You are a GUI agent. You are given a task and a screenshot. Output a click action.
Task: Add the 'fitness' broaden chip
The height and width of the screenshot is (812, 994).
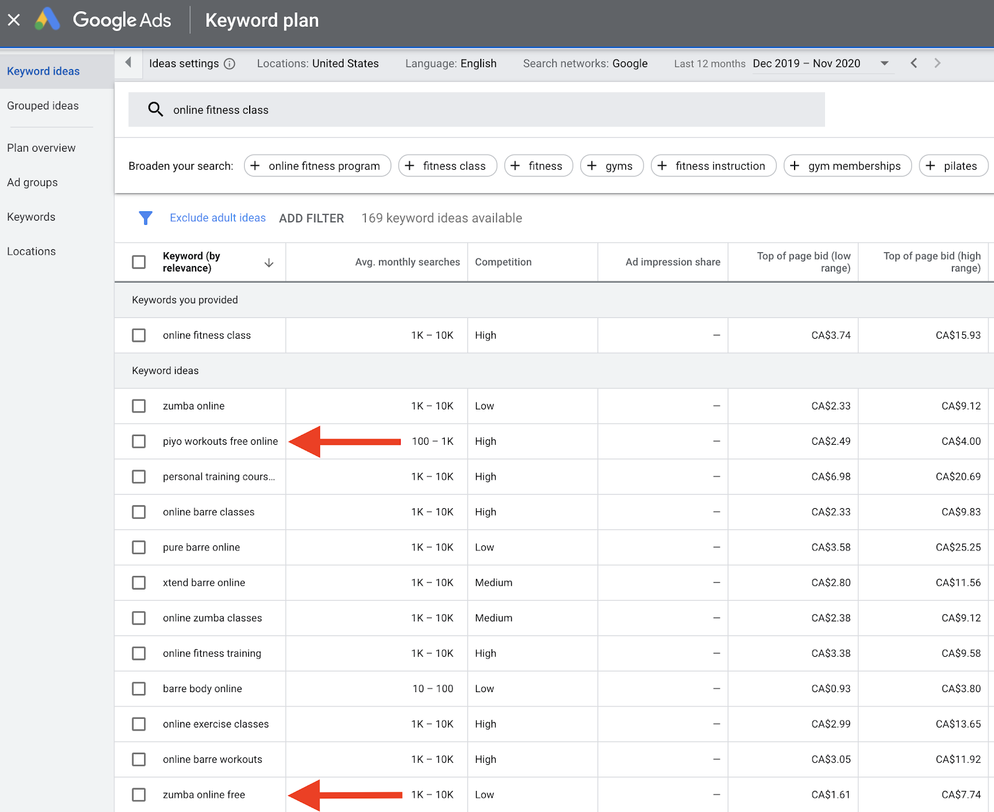(539, 166)
